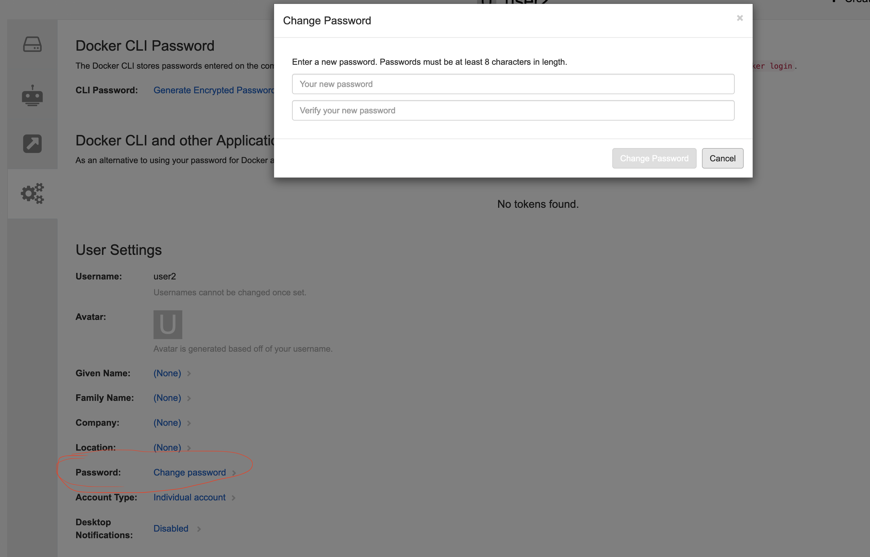This screenshot has height=557, width=870.
Task: Click the Change password link
Action: 189,472
